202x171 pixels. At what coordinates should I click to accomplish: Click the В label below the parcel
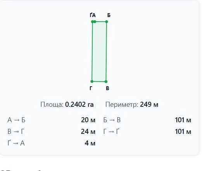click(107, 88)
